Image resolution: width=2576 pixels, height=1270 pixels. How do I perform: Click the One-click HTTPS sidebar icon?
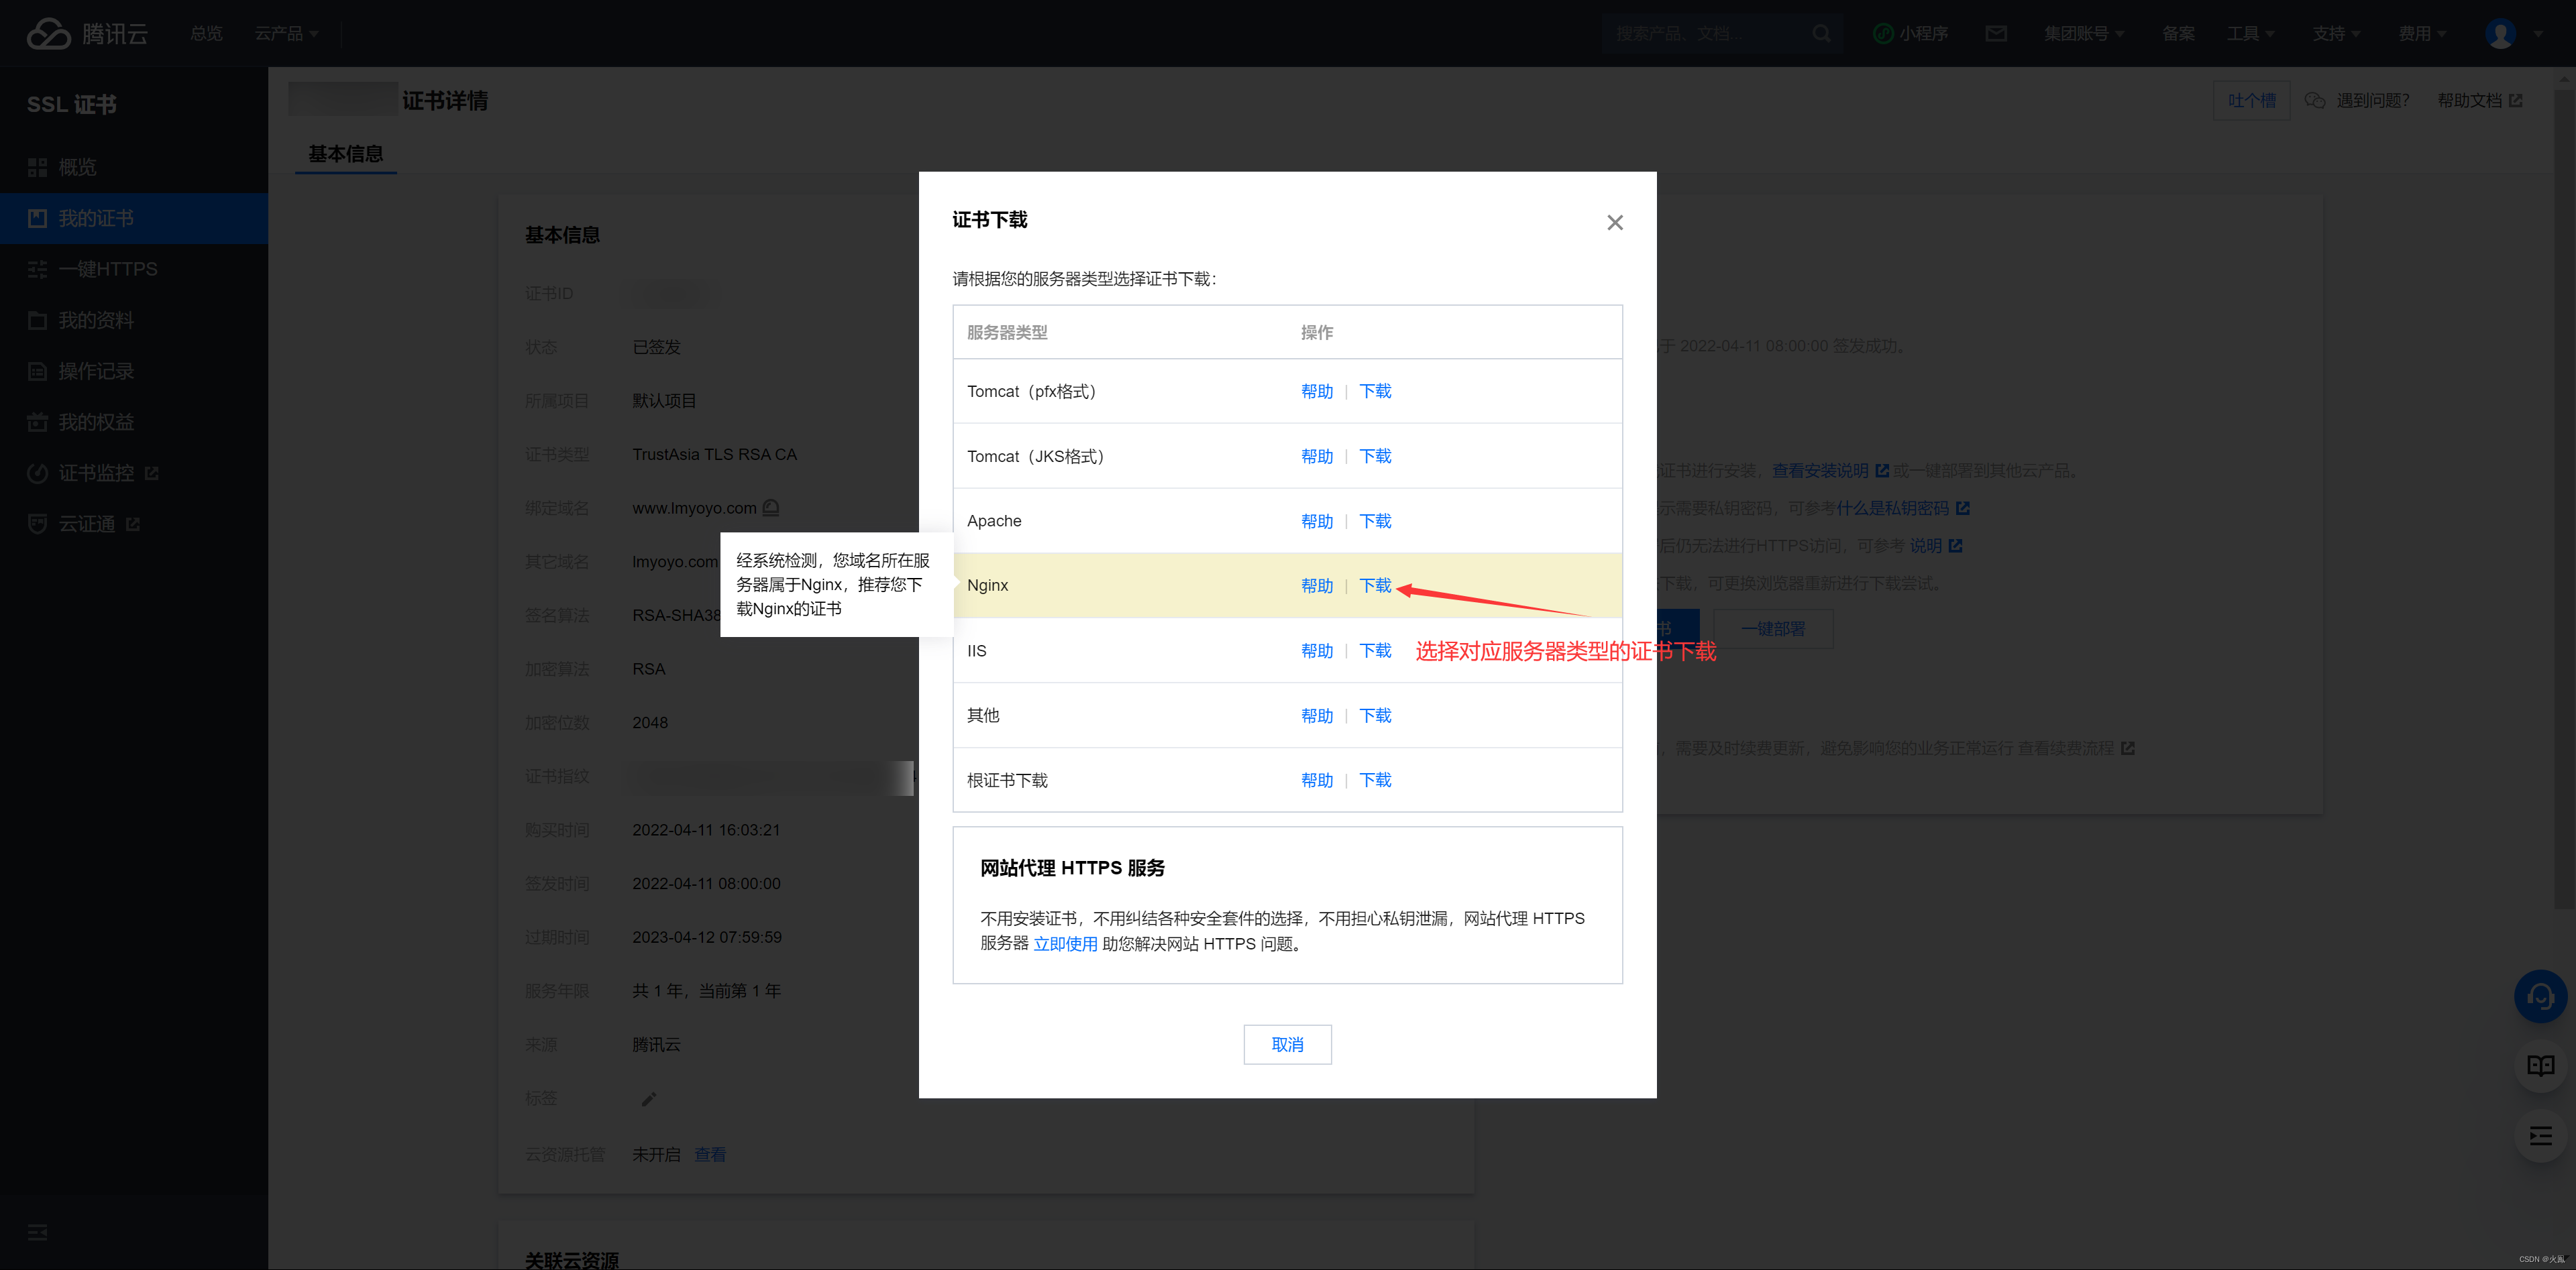point(37,269)
